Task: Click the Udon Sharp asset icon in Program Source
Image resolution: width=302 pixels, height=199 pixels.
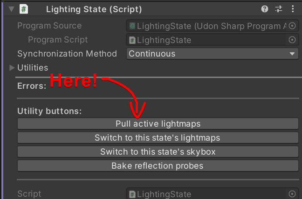Action: tap(132, 26)
